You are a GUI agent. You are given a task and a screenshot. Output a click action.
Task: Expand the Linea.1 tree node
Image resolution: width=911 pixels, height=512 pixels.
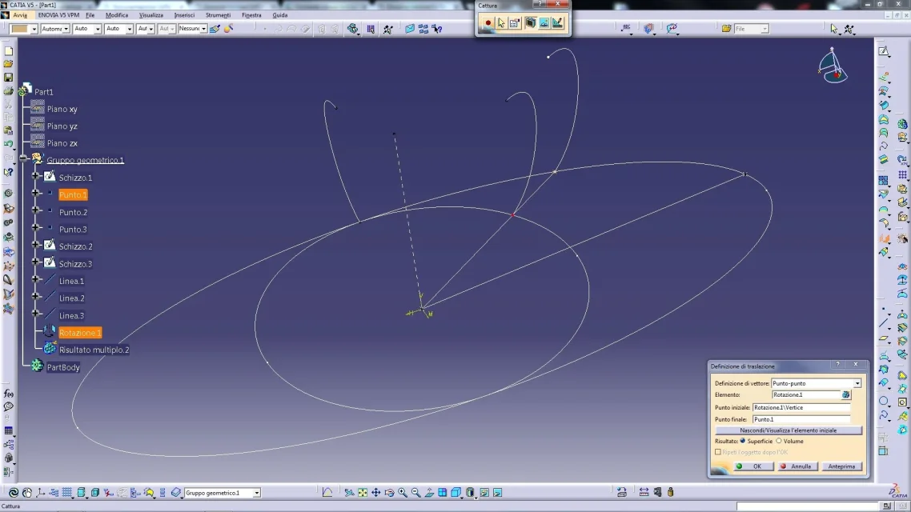tap(35, 279)
